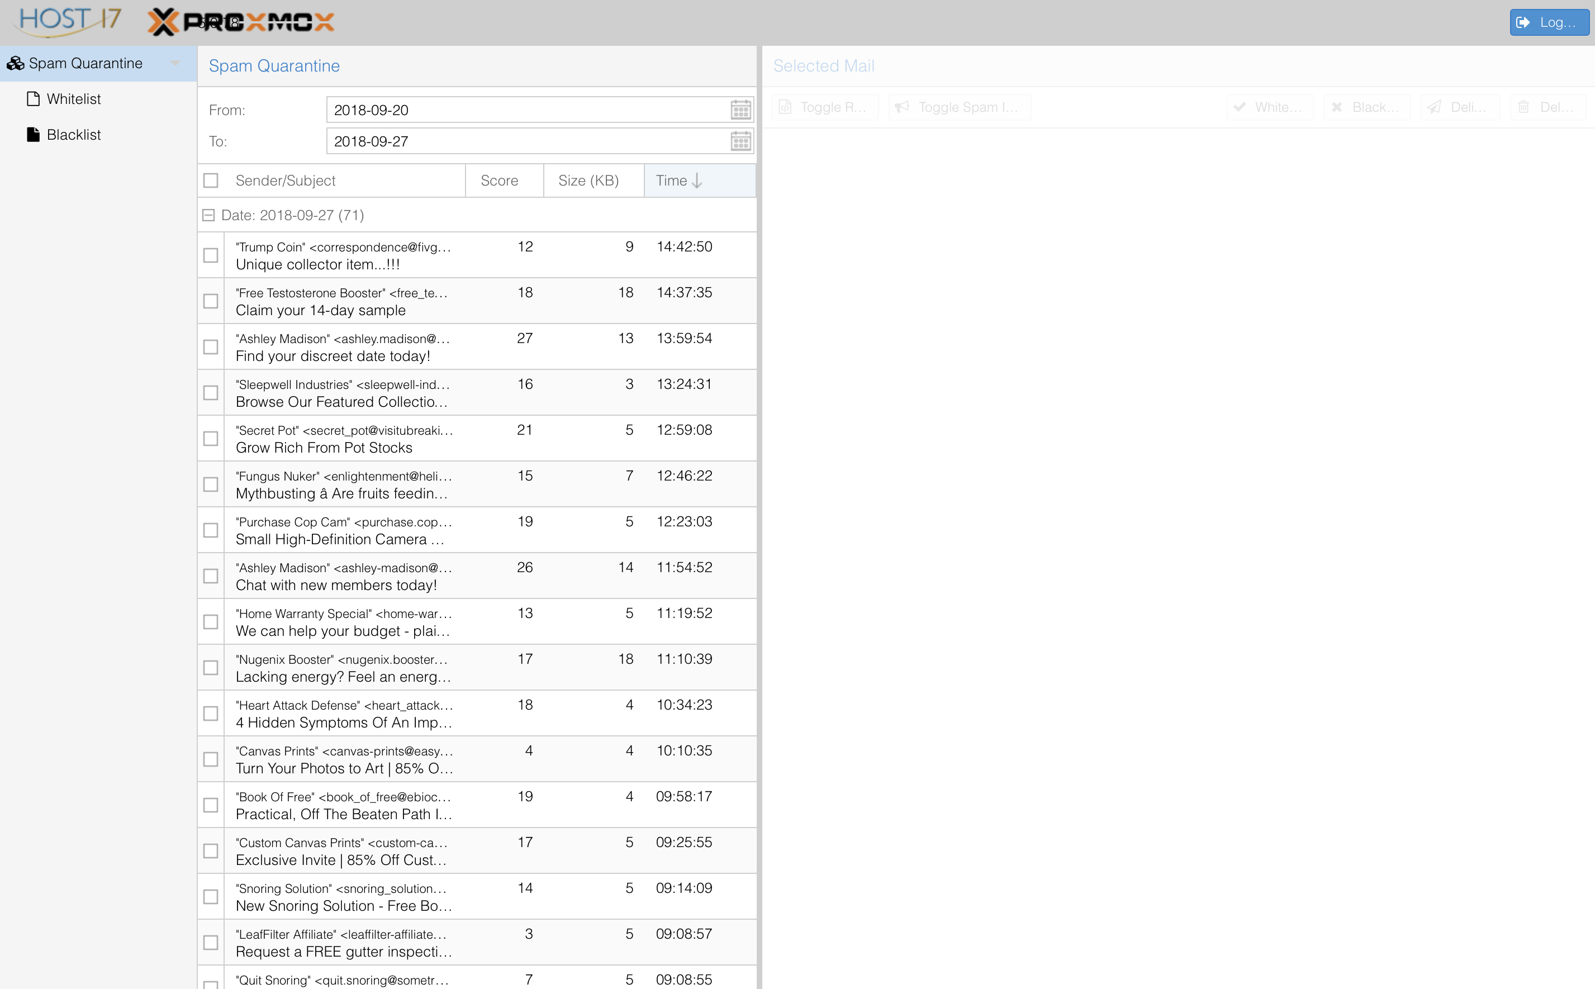Open Blacklist in the sidebar
Viewport: 1595px width, 989px height.
coord(73,135)
